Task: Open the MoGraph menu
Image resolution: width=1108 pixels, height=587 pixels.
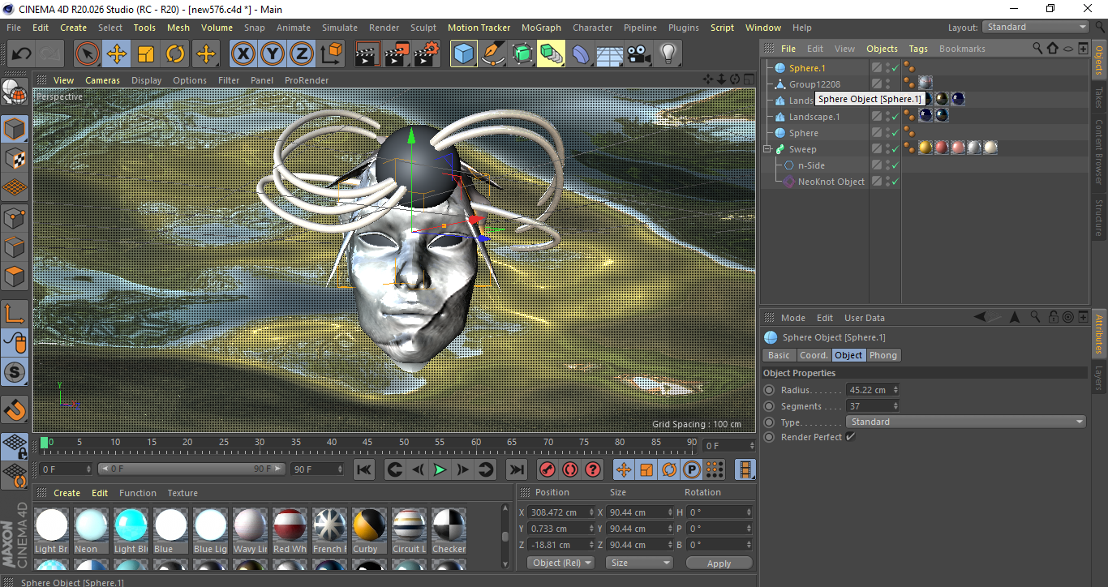Action: point(540,27)
